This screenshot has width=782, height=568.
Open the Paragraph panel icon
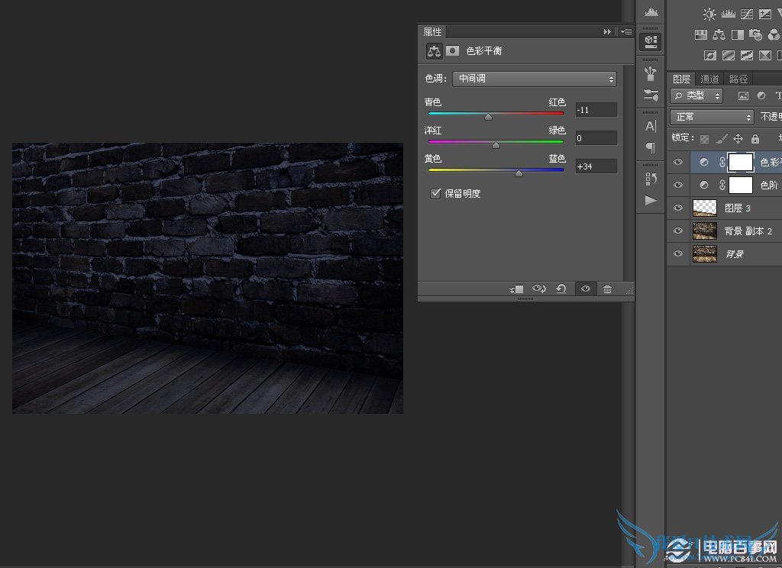(651, 147)
